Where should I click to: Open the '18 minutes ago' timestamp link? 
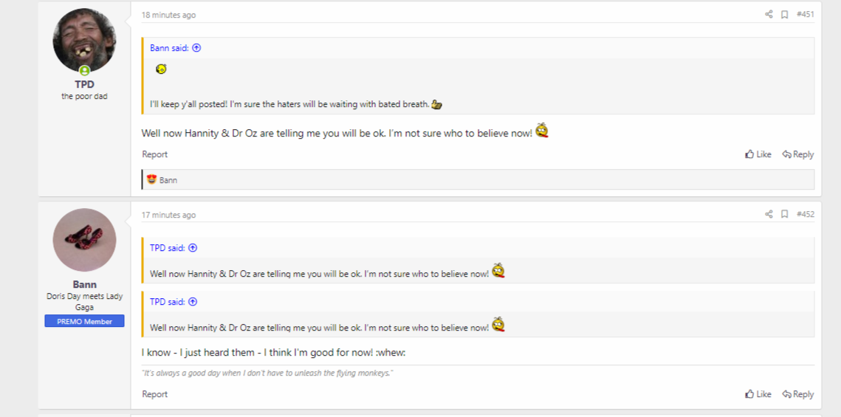[x=168, y=15]
